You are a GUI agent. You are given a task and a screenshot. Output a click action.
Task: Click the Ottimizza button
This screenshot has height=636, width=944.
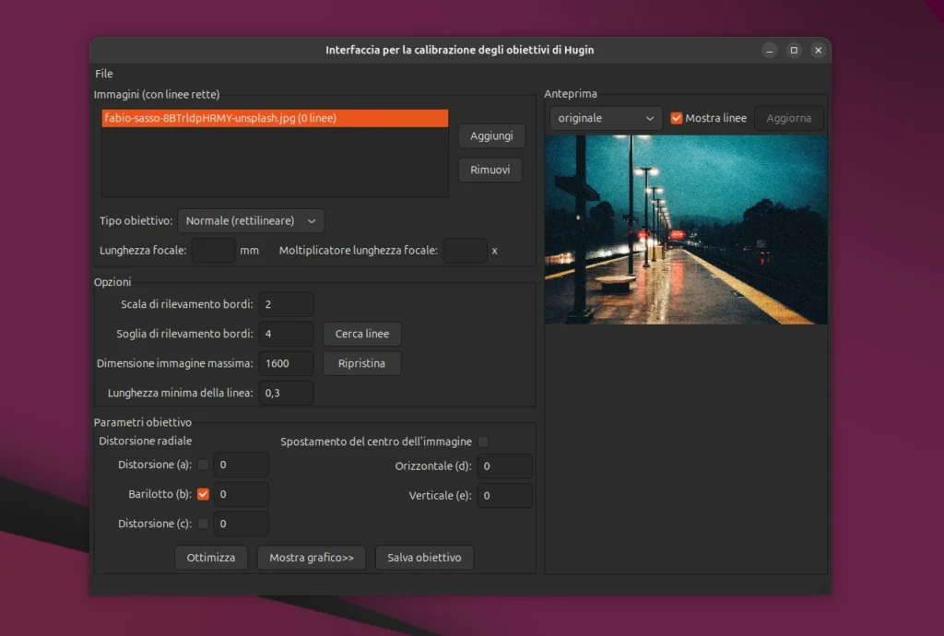click(x=211, y=557)
